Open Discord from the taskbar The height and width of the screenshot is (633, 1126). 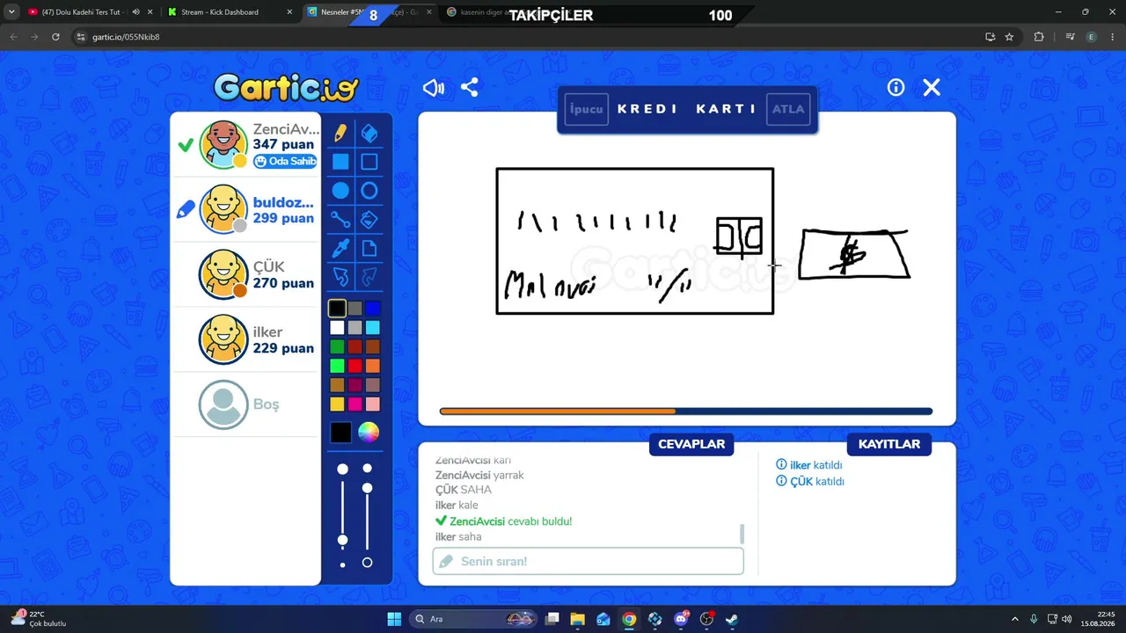(681, 619)
